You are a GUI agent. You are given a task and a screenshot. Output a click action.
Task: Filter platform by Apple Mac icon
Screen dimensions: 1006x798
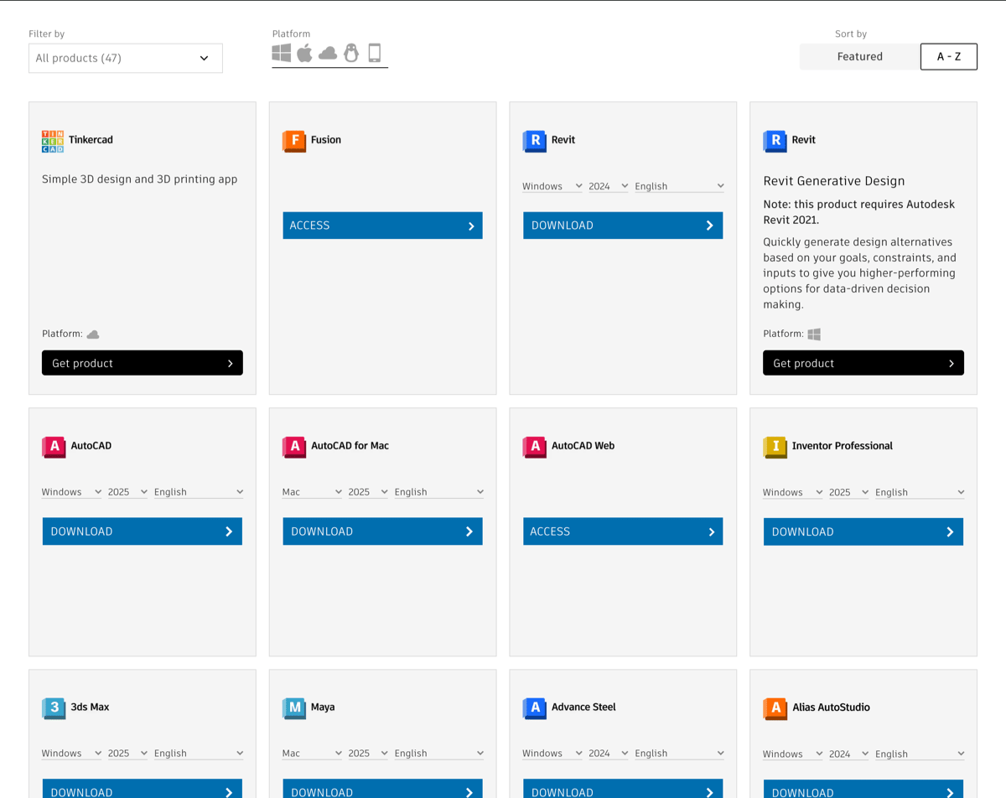coord(304,53)
